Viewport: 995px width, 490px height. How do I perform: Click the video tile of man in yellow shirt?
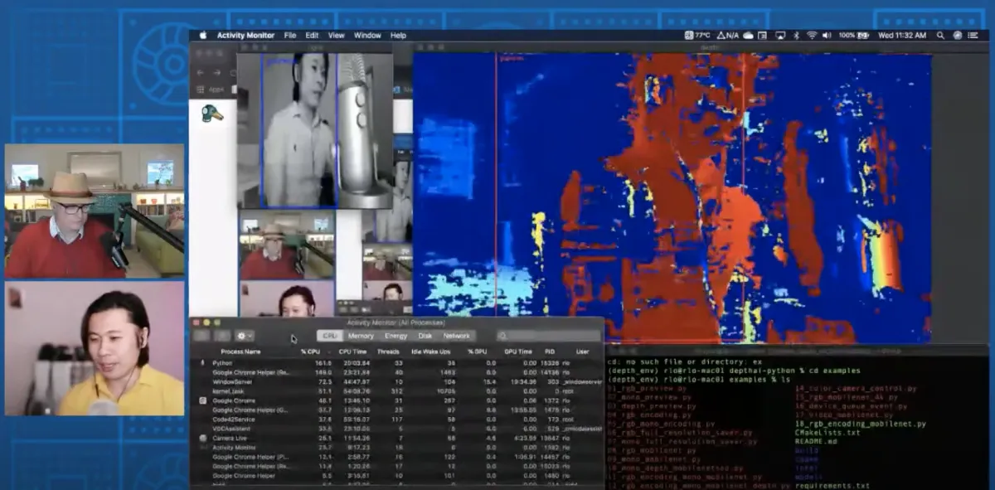pos(95,348)
